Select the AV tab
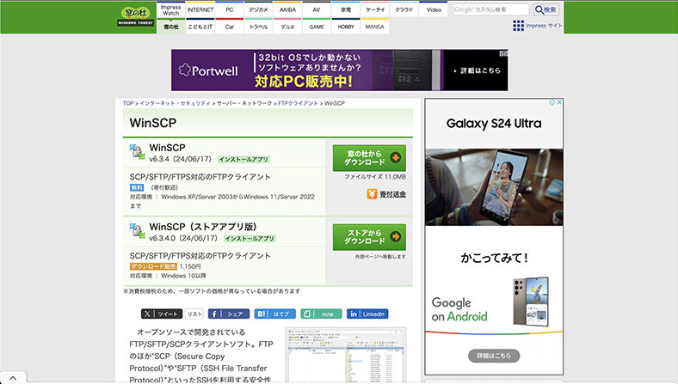This screenshot has height=384, width=678. (x=317, y=9)
